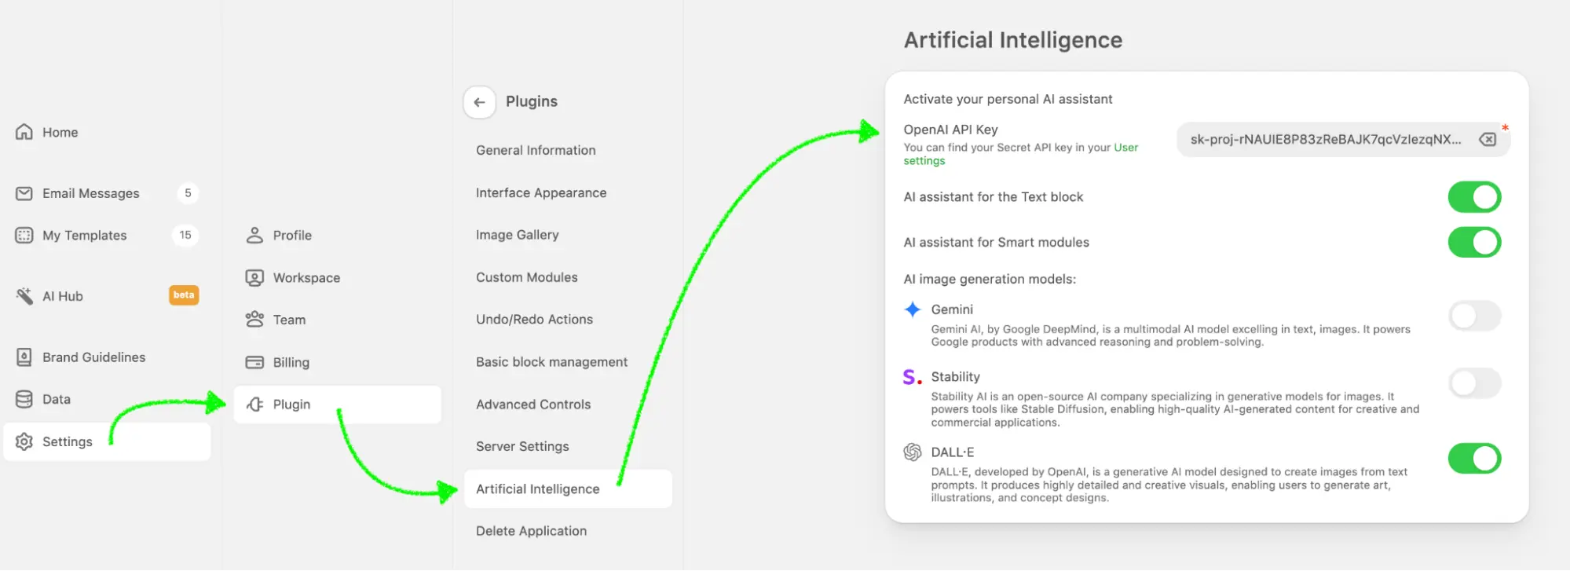Viewport: 1570px width, 571px height.
Task: Disable AI assistant for the Text block
Action: click(1474, 197)
